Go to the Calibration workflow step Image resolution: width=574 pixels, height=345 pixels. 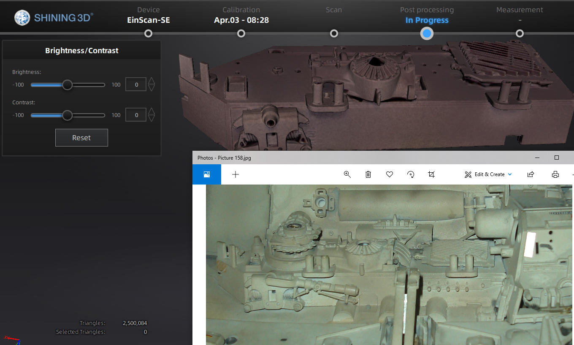coord(241,33)
